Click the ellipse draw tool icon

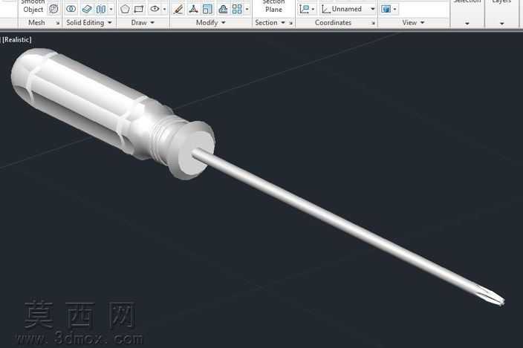point(155,9)
